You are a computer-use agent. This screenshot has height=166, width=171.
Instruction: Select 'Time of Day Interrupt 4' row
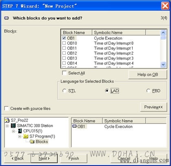tap(113, 63)
